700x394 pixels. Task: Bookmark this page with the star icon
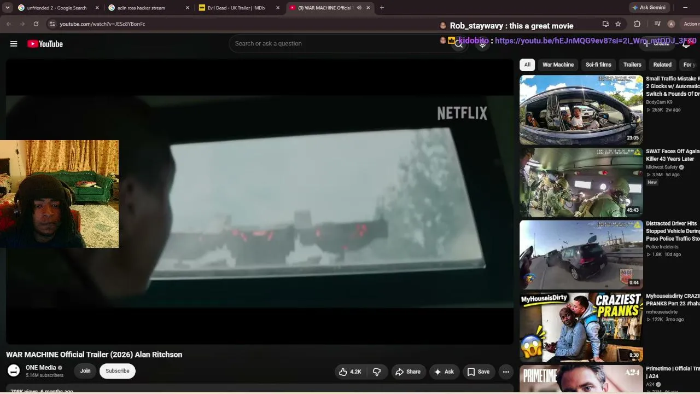618,24
